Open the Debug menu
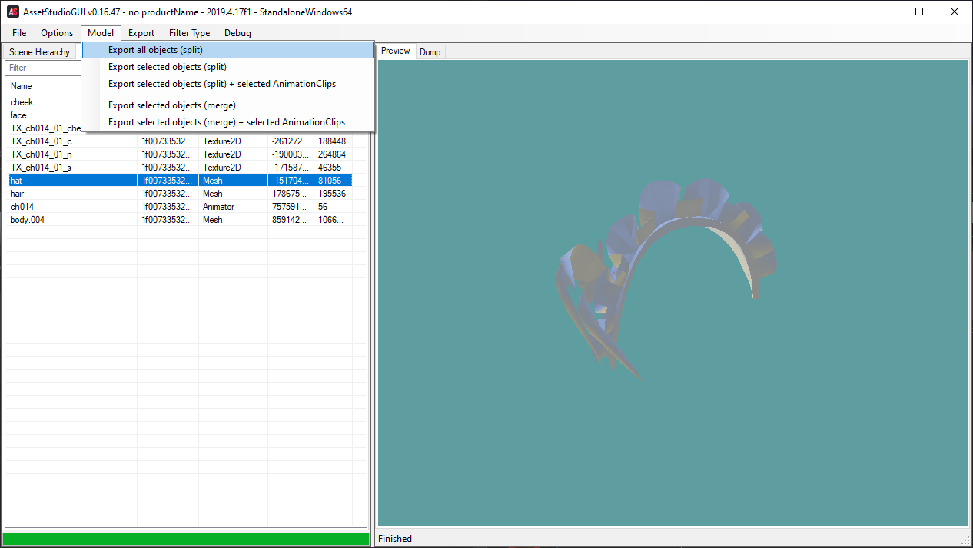 tap(237, 33)
